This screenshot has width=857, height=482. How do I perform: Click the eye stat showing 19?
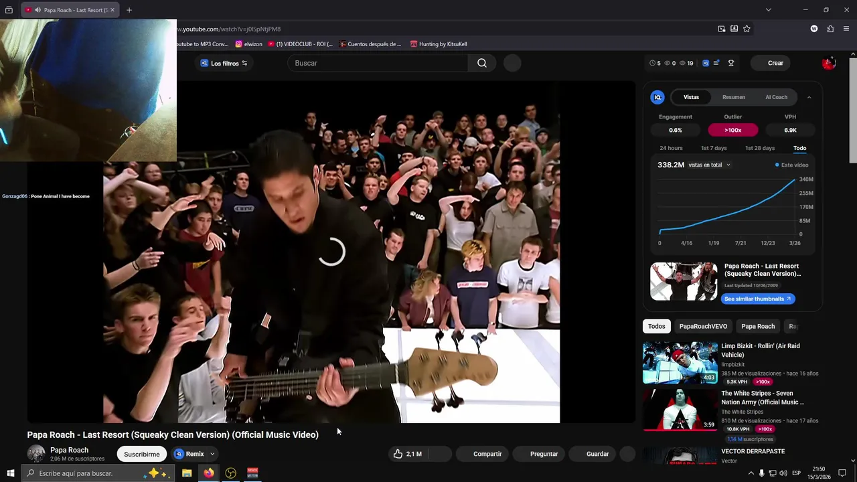click(686, 63)
